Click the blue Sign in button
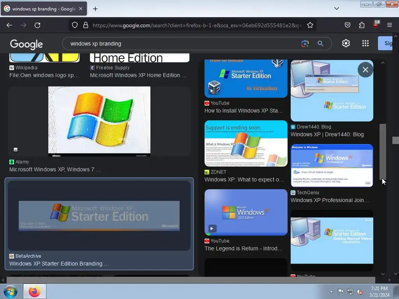Image resolution: width=399 pixels, height=299 pixels. [x=385, y=43]
